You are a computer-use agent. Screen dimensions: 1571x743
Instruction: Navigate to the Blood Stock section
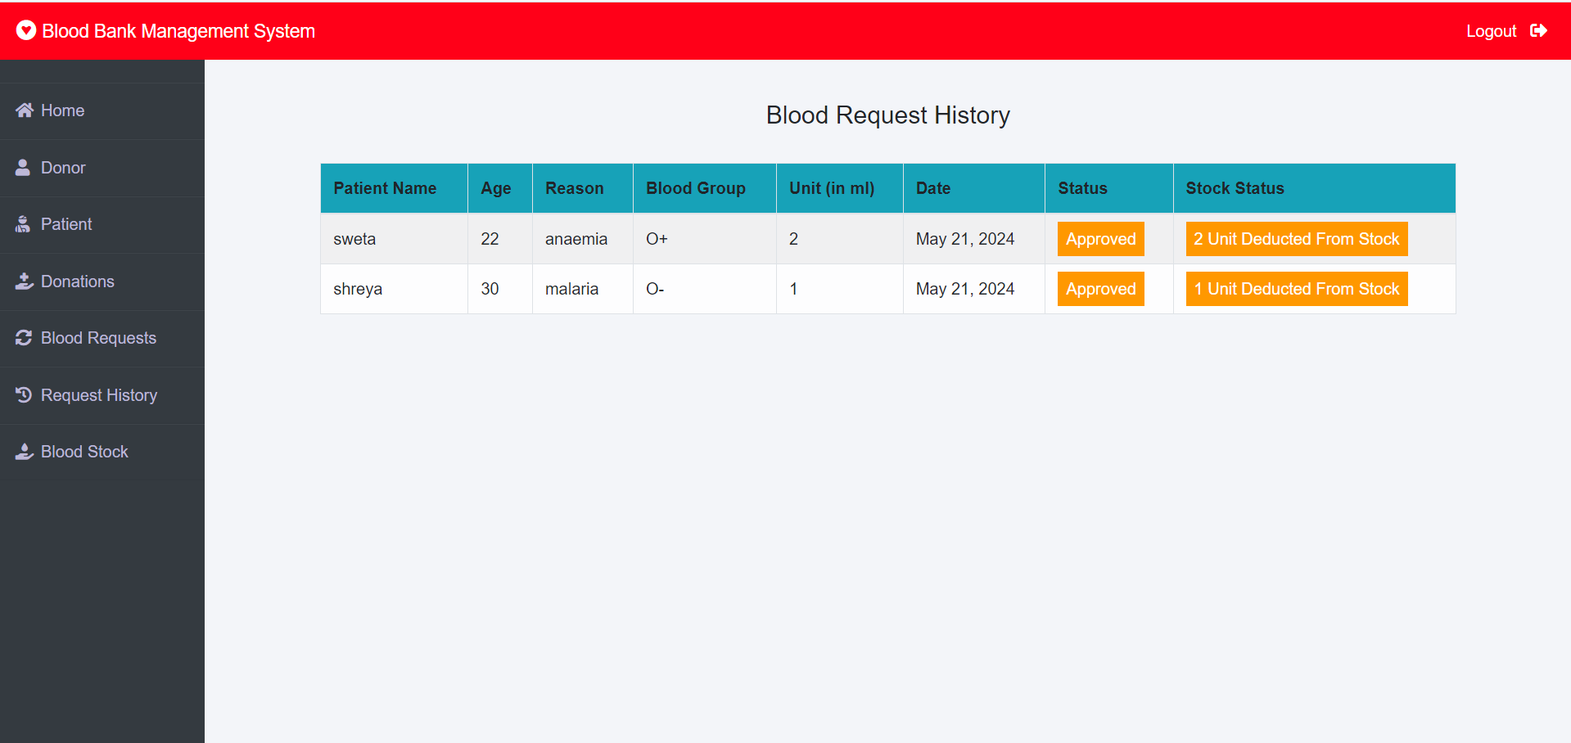point(84,451)
